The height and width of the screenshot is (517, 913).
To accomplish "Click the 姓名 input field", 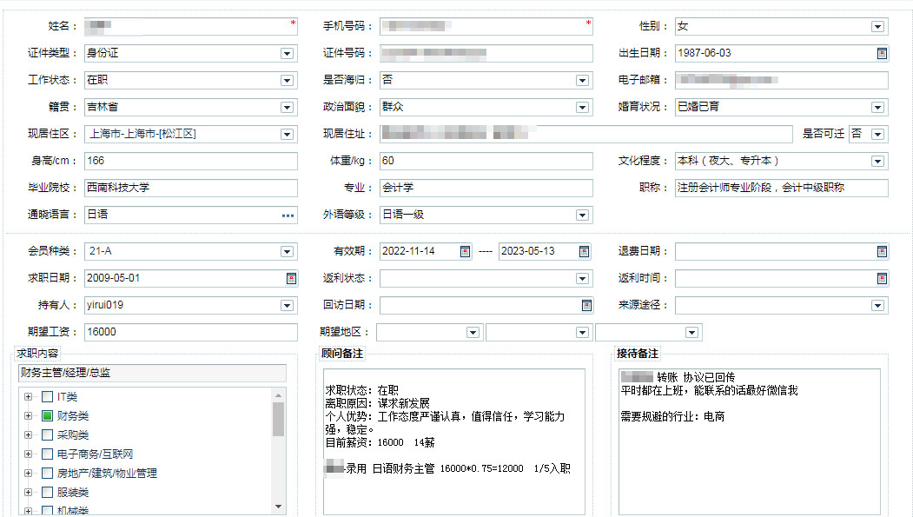I will click(x=191, y=26).
